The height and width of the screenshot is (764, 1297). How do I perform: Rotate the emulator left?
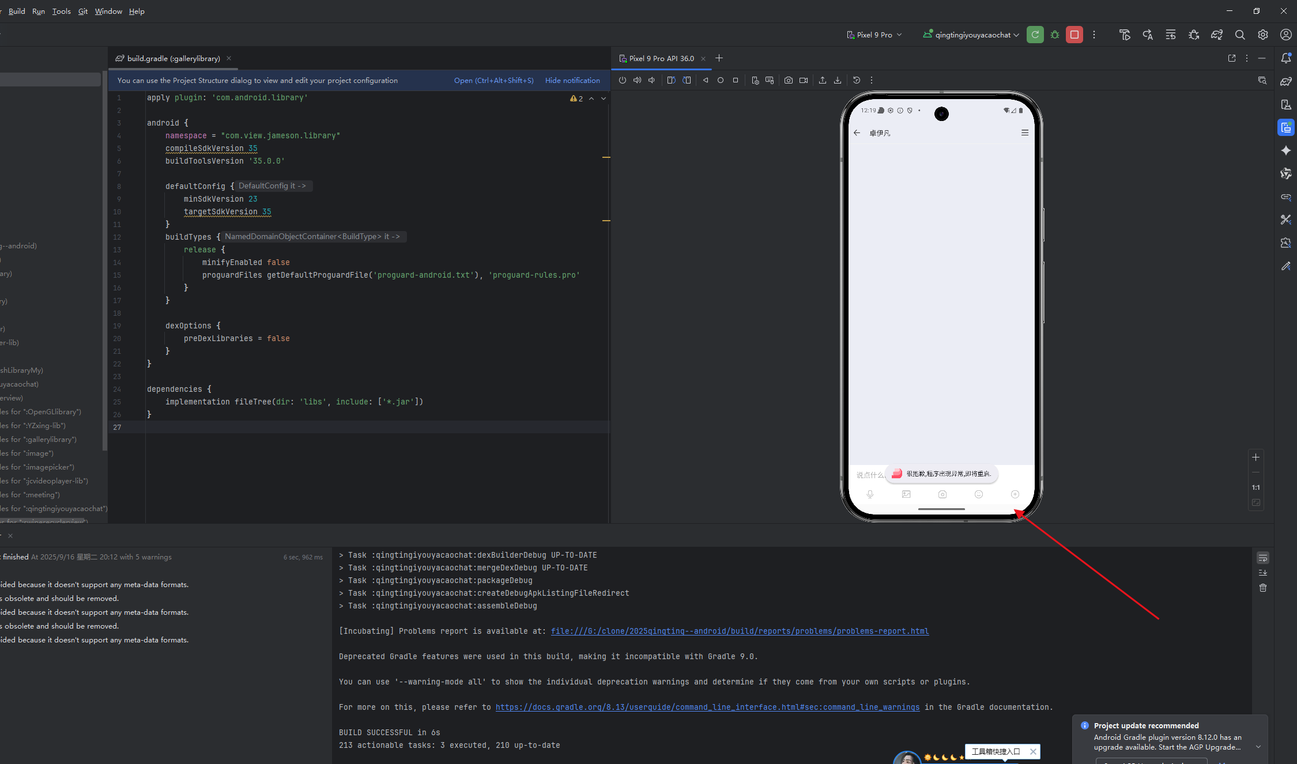tap(671, 81)
